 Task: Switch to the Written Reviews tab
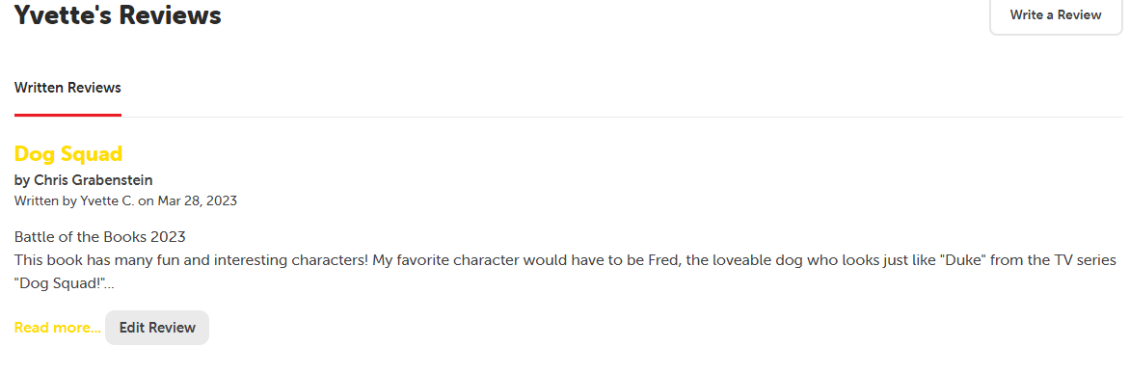pos(67,88)
